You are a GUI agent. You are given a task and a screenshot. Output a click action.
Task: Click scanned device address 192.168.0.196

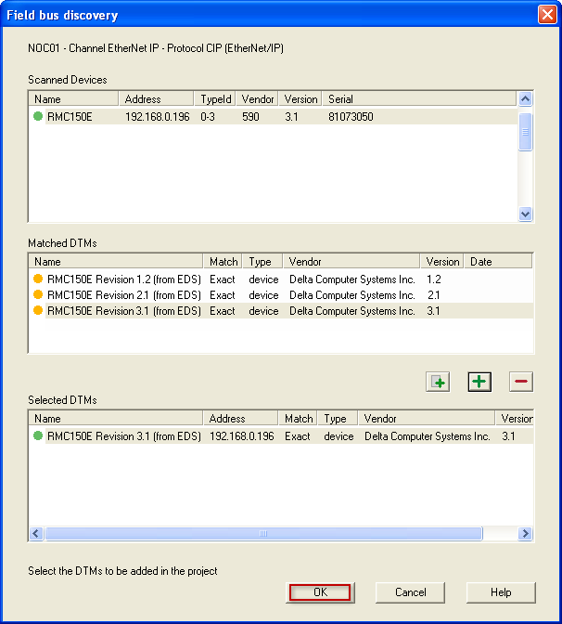[x=157, y=117]
